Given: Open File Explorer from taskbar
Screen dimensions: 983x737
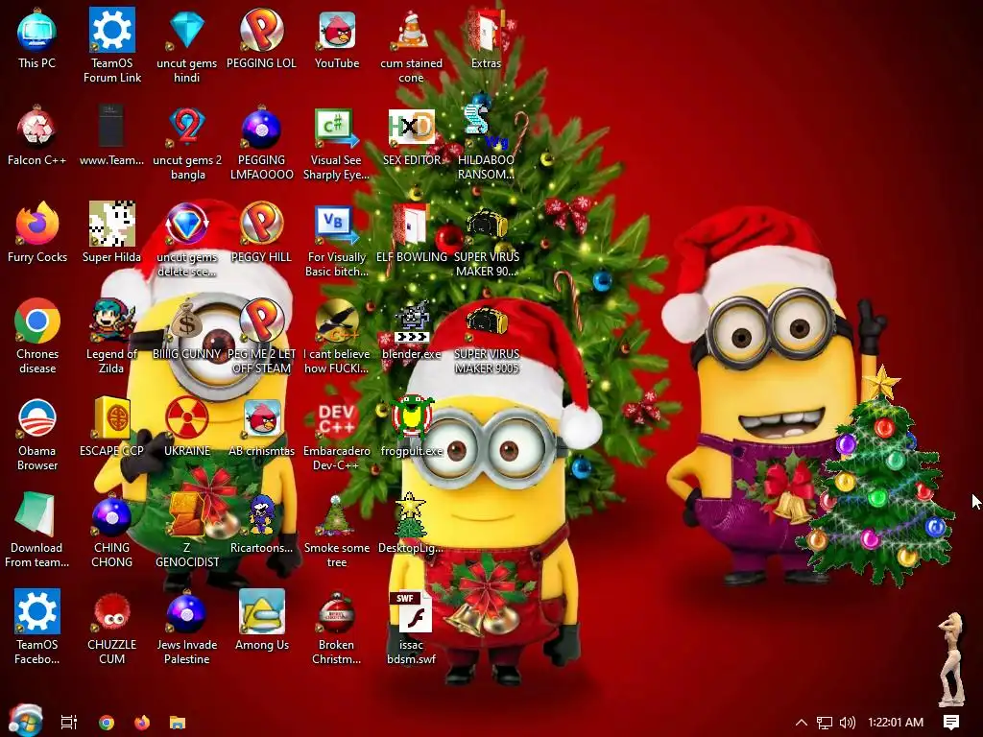Looking at the screenshot, I should 178,723.
